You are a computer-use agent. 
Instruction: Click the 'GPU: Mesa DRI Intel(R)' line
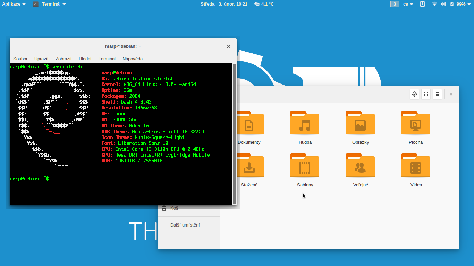pyautogui.click(x=155, y=155)
